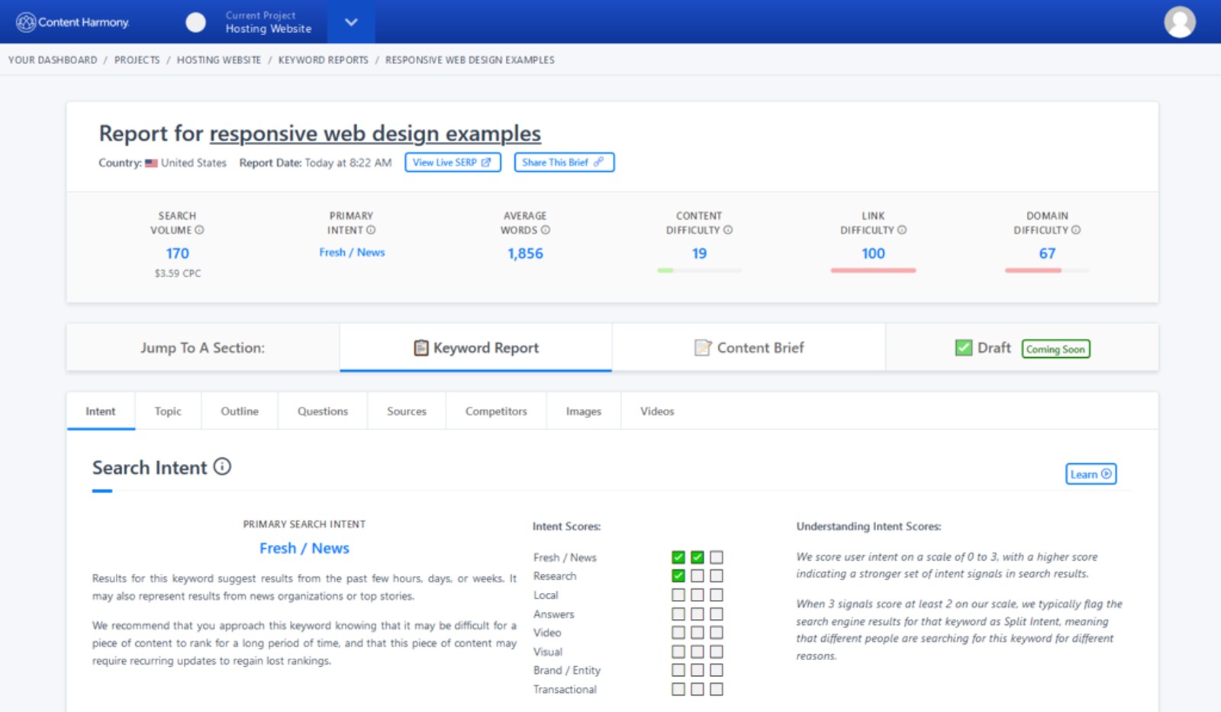Click the Primary Intent info icon
This screenshot has width=1221, height=712.
click(x=371, y=230)
